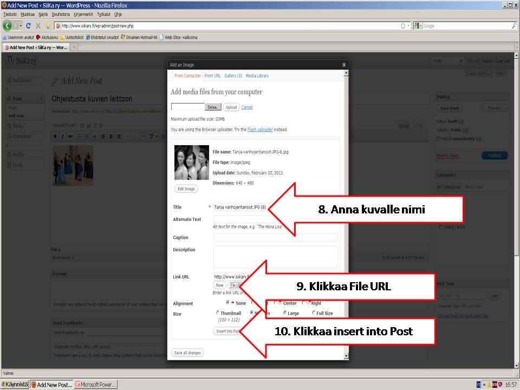Open the Media Library tab

pos(257,76)
